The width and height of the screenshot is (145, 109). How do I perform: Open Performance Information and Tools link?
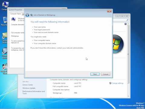click(x=34, y=92)
